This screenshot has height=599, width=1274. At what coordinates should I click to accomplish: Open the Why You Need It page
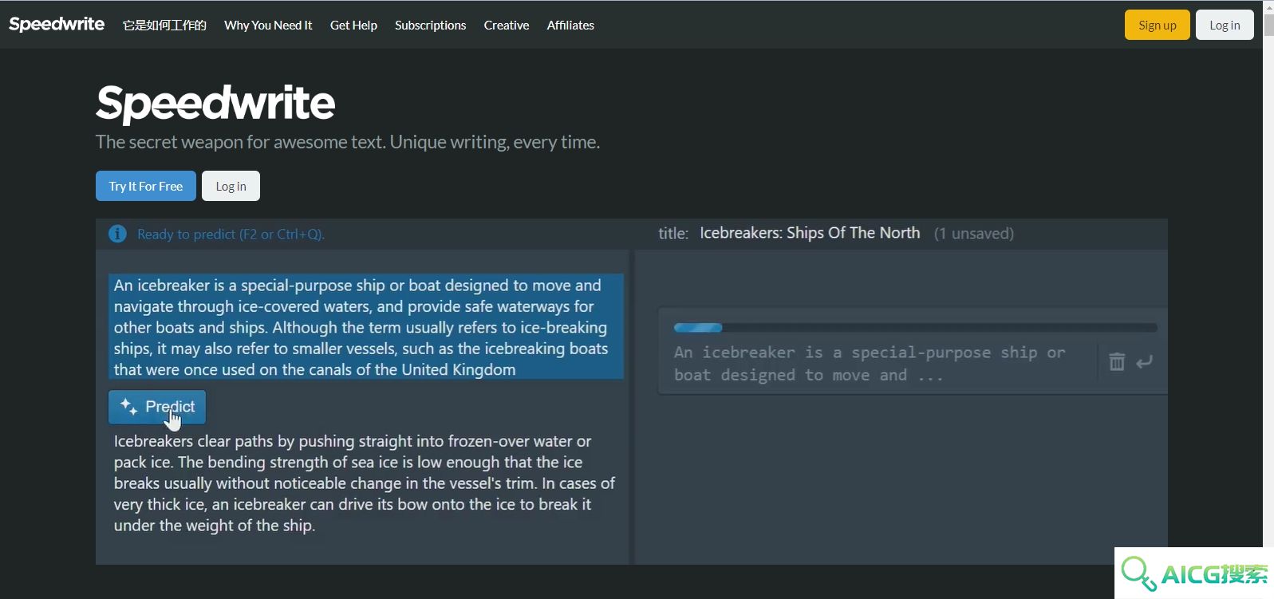[268, 25]
